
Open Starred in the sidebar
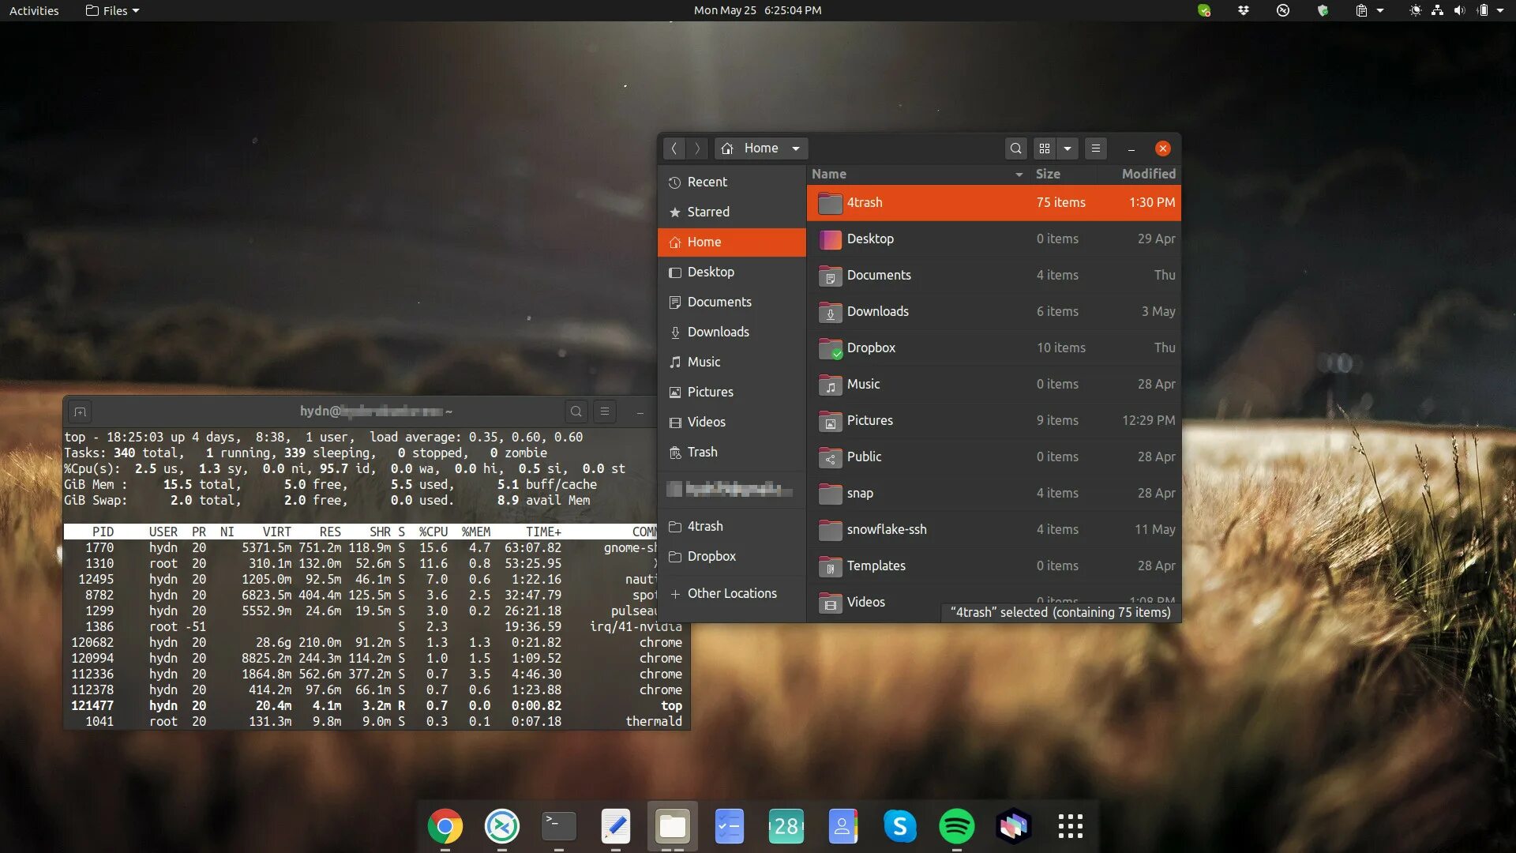tap(707, 212)
